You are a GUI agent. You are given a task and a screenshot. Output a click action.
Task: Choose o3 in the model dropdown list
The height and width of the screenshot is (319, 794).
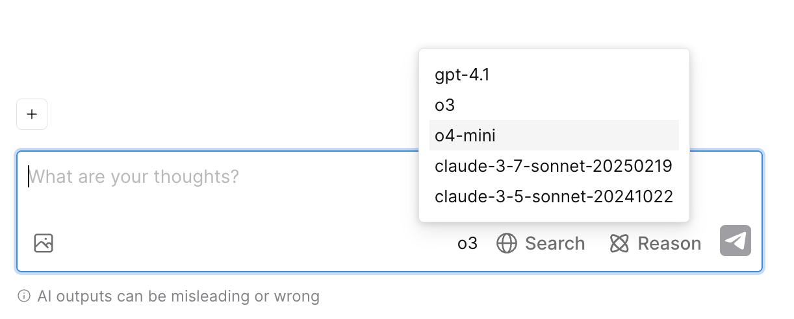click(445, 105)
